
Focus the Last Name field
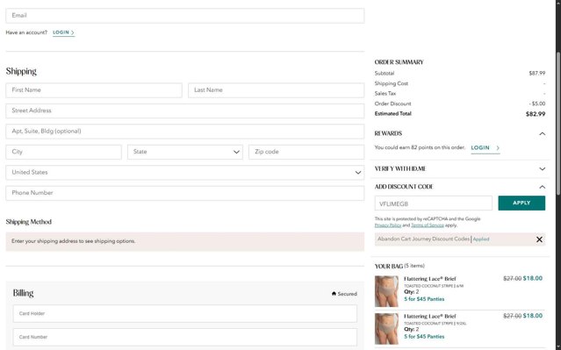[x=277, y=90]
